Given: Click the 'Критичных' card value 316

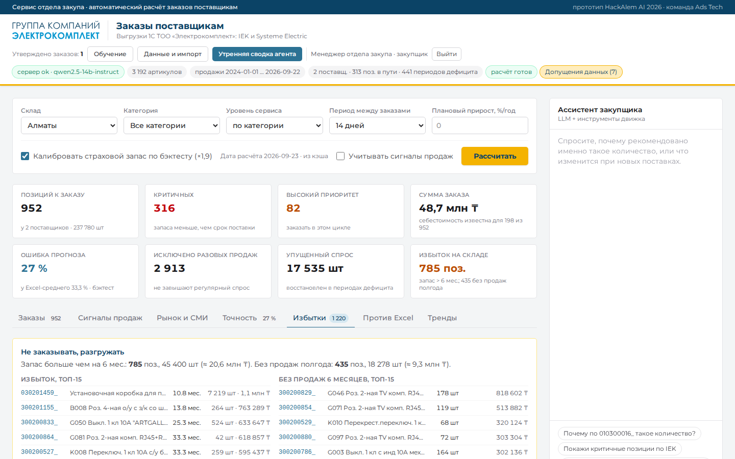Looking at the screenshot, I should (x=164, y=208).
